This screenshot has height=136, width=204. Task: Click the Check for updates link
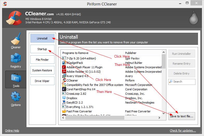183,131
